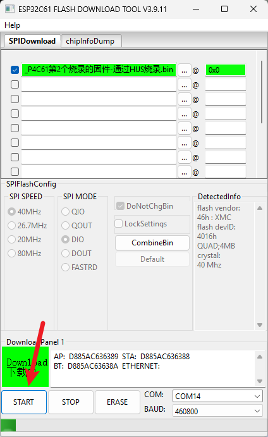The width and height of the screenshot is (268, 437).
Task: Select 40MHz SPI speed
Action: coord(25,212)
